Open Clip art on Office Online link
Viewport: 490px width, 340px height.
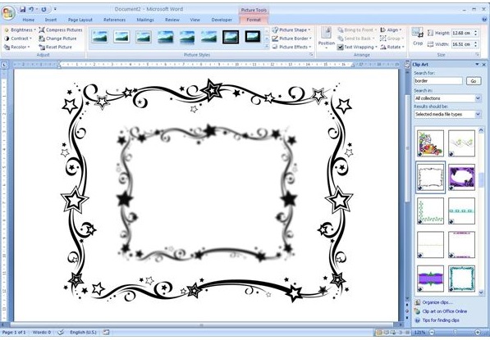click(444, 311)
